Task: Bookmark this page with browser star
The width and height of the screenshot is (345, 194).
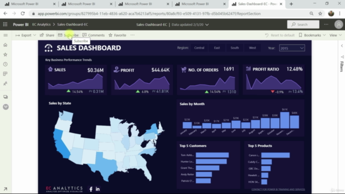Action: pos(320,13)
